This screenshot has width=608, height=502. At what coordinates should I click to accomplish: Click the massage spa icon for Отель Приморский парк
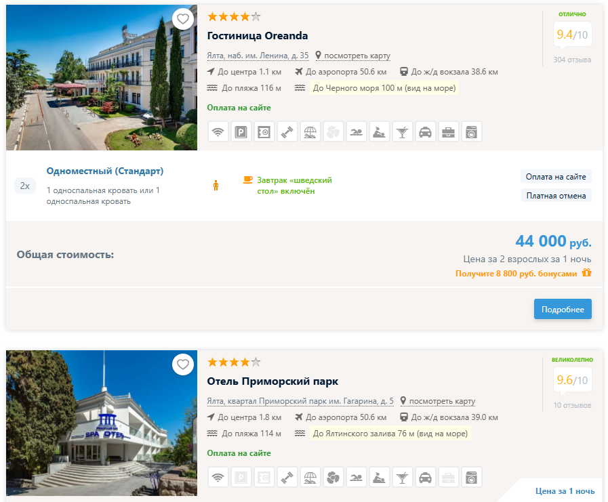coord(380,478)
